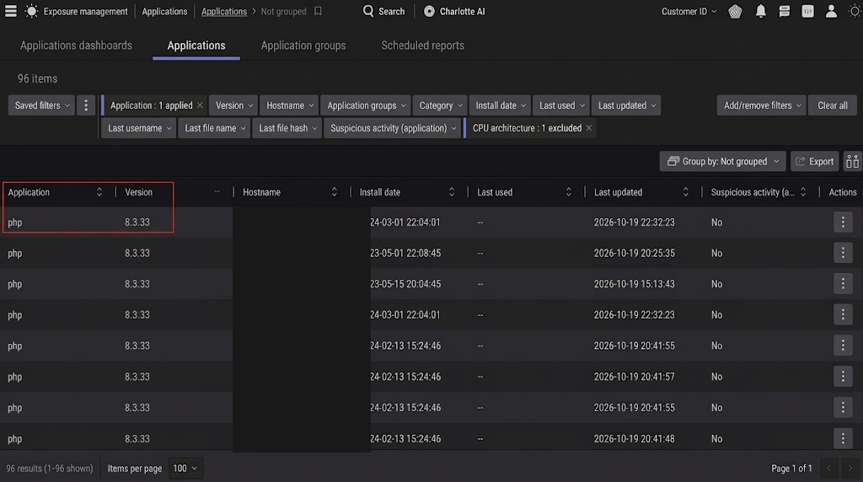Switch to Application groups tab

coord(303,46)
